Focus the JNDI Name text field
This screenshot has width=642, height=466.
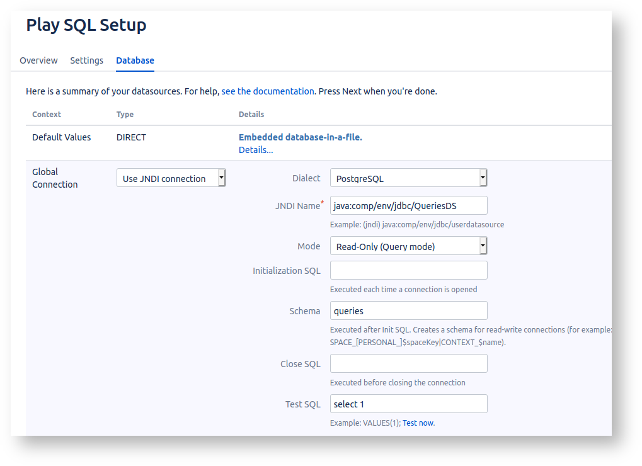(408, 205)
